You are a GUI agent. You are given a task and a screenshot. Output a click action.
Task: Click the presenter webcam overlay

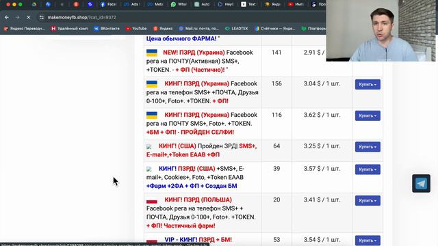(381, 31)
